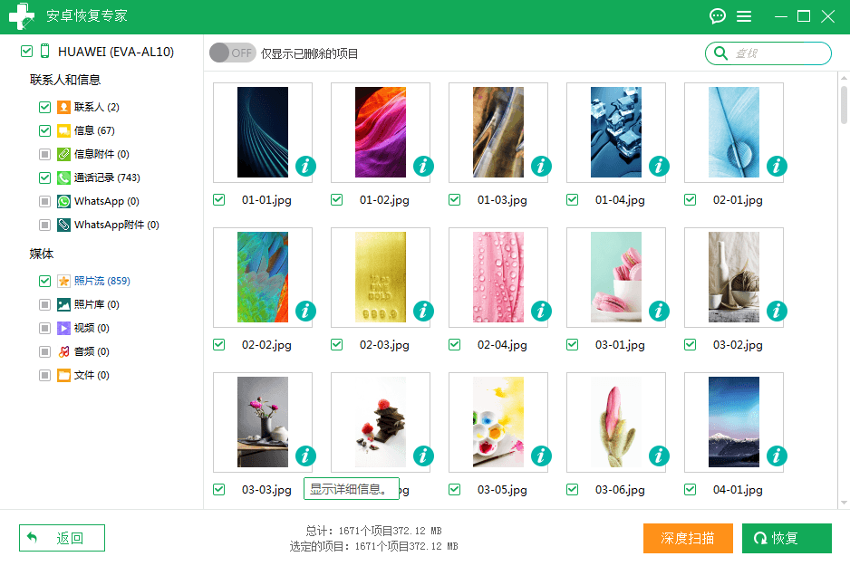
Task: Start a 深度扫描 deep scan
Action: tap(688, 538)
